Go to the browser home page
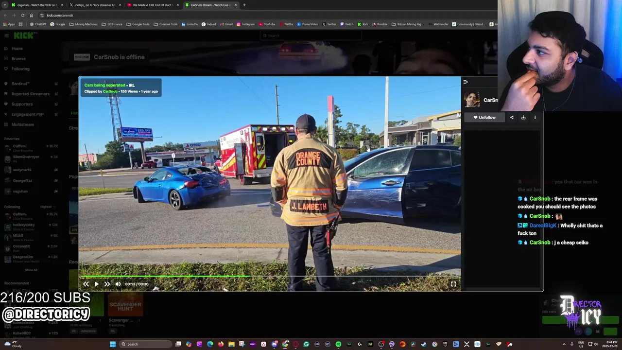Screen dimensions: 622x350 point(32,15)
